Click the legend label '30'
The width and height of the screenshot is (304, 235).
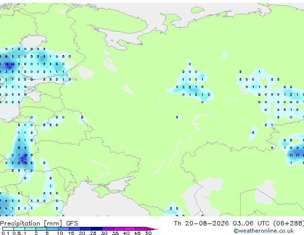click(104, 233)
